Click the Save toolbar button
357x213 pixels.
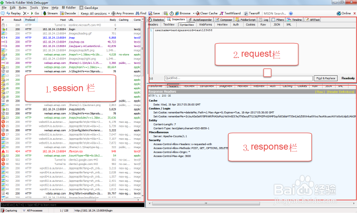[x=154, y=13]
